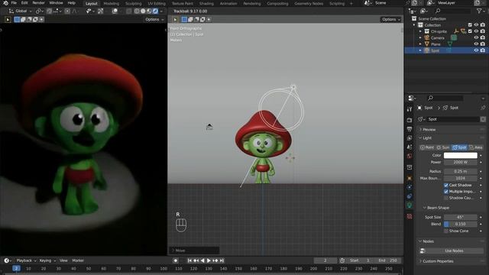Click the Power 2000 W field
Screen dimensions: 489x275
[x=460, y=162]
